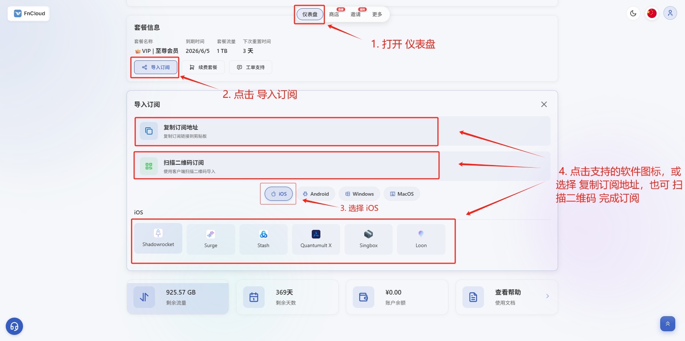
Task: Open the language flag selector
Action: click(652, 13)
